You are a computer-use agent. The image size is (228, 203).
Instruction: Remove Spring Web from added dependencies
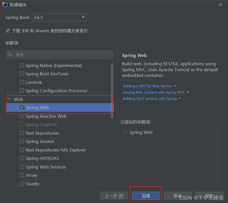coord(125,132)
